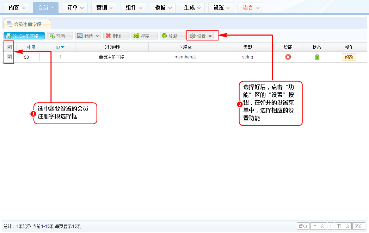Open the 筛选 filter dropdown

tap(88, 36)
